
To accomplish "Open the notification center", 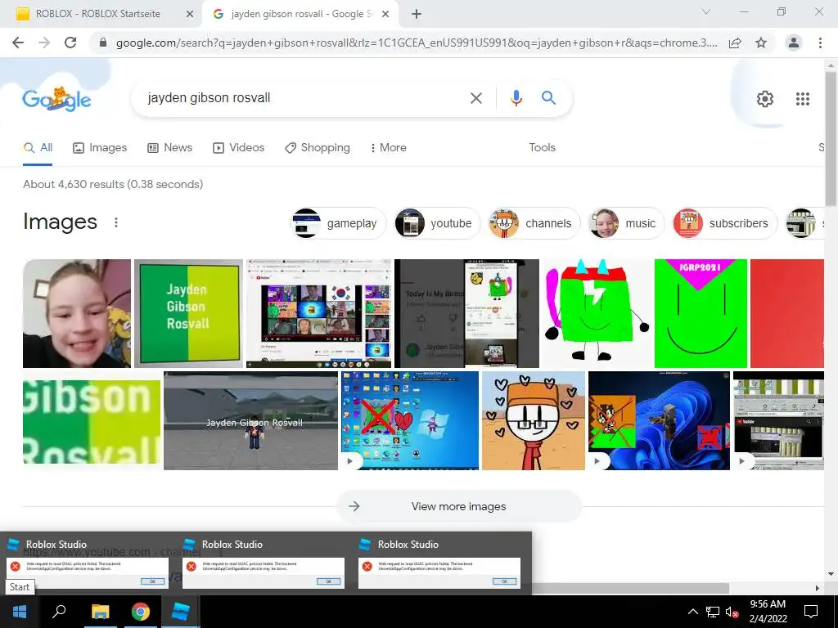I will point(811,612).
